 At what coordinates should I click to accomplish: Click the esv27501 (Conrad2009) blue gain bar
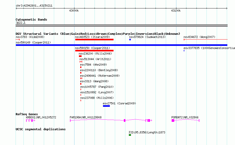pos(106,106)
